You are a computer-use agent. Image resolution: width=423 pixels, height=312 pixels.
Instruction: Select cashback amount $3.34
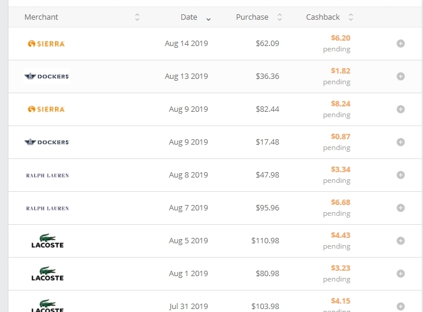point(340,170)
